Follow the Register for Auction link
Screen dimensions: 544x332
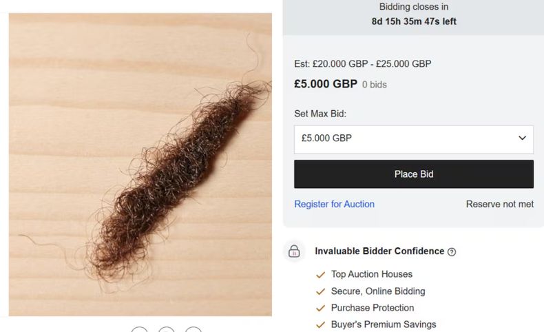click(x=334, y=204)
